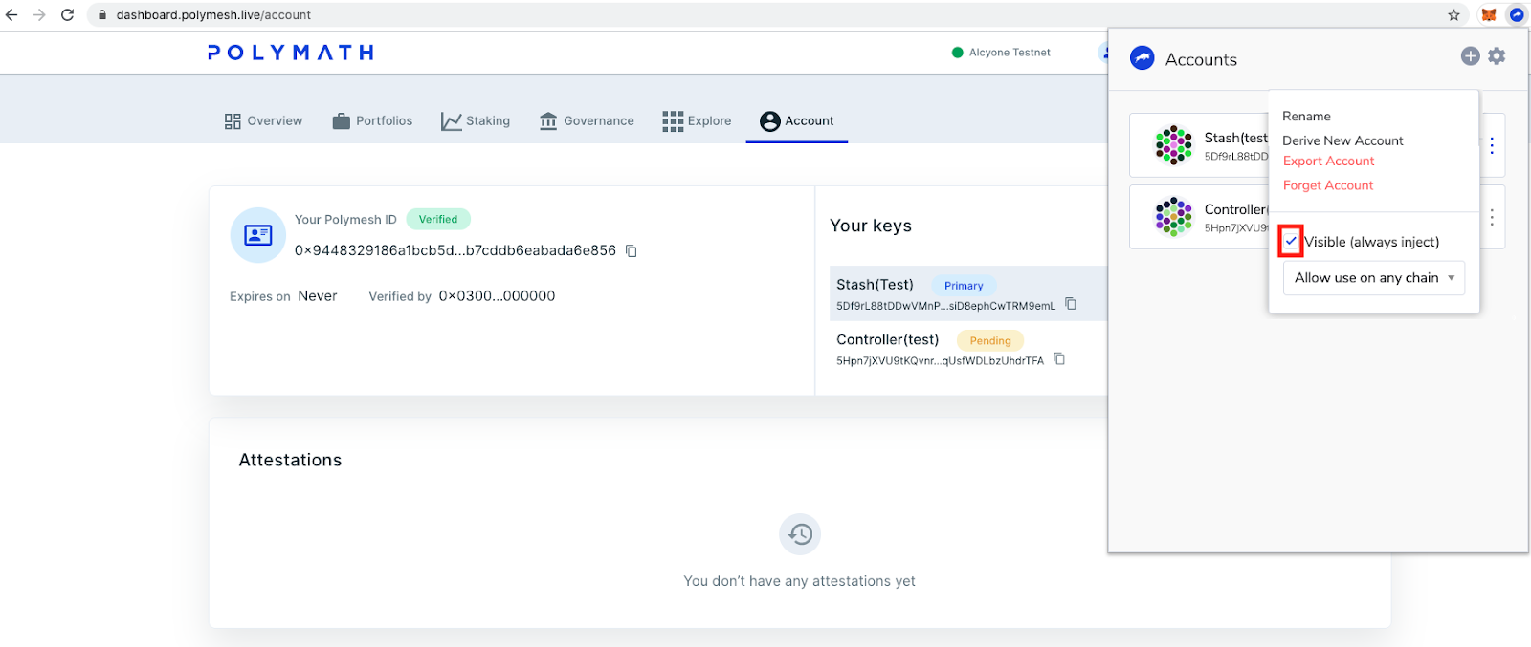This screenshot has height=647, width=1531.
Task: Open Controller account three-dot menu
Action: (x=1492, y=218)
